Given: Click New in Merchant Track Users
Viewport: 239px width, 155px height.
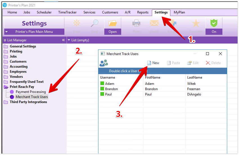Looking at the screenshot, I should click(x=153, y=63).
